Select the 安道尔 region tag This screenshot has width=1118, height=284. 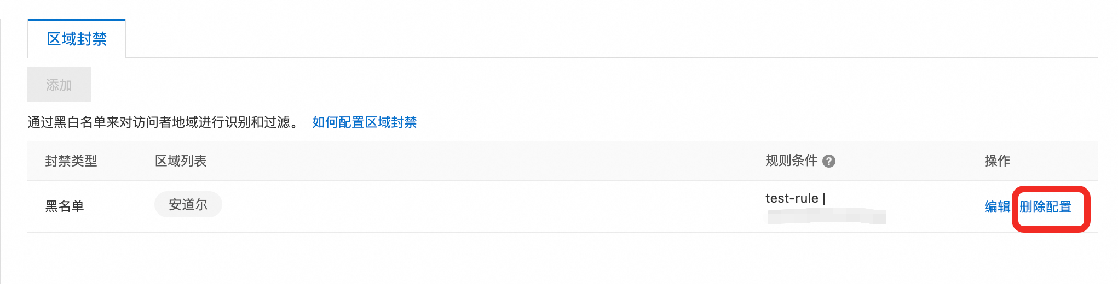coord(188,205)
